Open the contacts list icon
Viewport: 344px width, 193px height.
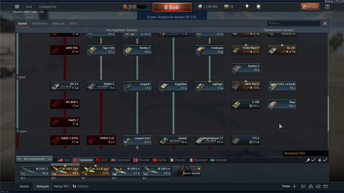coord(303,186)
